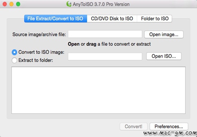Screen dimensions: 197x137
Task: Click the Open or drag a file hint text
Action: (x=109, y=44)
